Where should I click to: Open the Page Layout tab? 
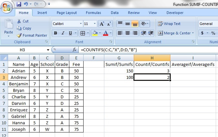(x=67, y=13)
